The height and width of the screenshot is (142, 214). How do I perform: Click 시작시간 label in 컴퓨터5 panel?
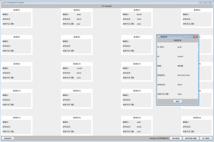[7, 46]
